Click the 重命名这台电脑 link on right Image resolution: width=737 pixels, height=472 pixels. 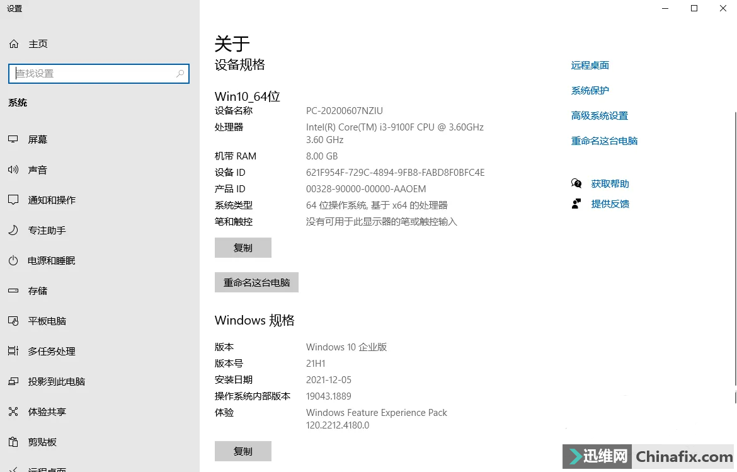point(604,141)
